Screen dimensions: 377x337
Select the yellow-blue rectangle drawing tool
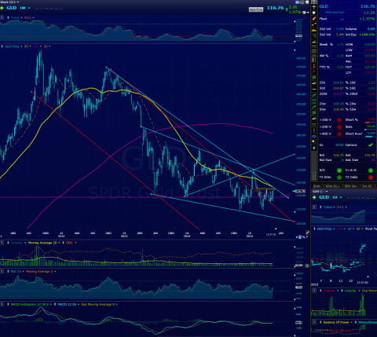coord(314,142)
